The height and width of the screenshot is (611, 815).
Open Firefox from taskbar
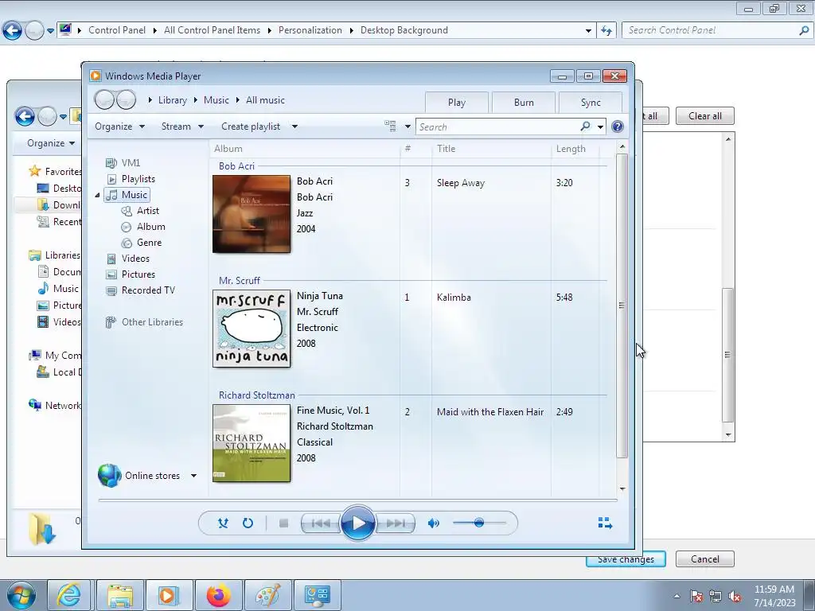[x=218, y=595]
